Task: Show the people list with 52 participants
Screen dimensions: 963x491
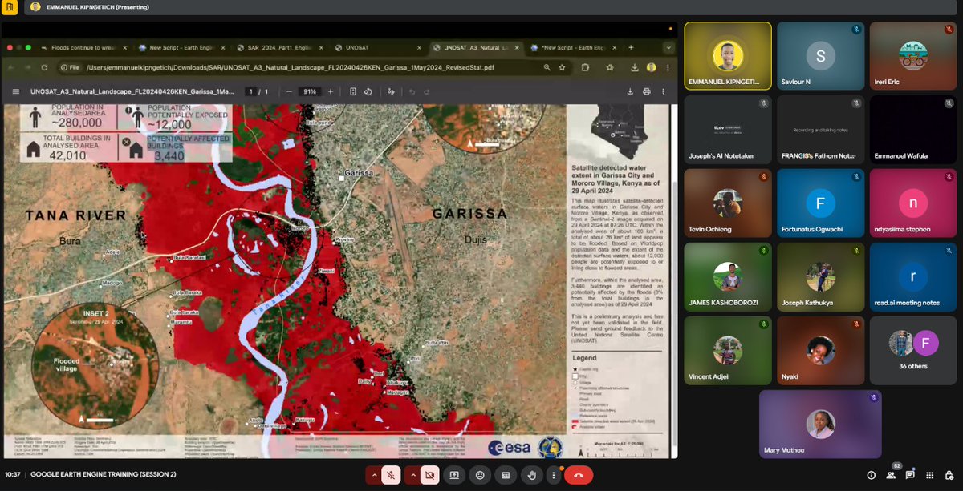Action: point(891,475)
